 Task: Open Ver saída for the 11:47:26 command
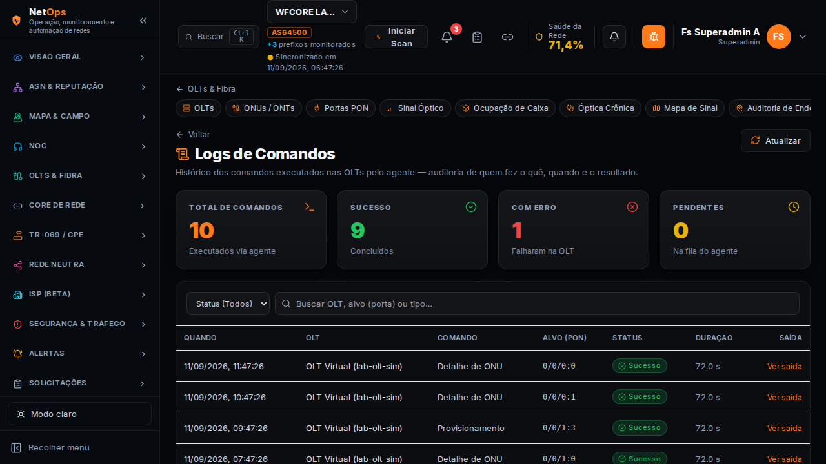785,366
